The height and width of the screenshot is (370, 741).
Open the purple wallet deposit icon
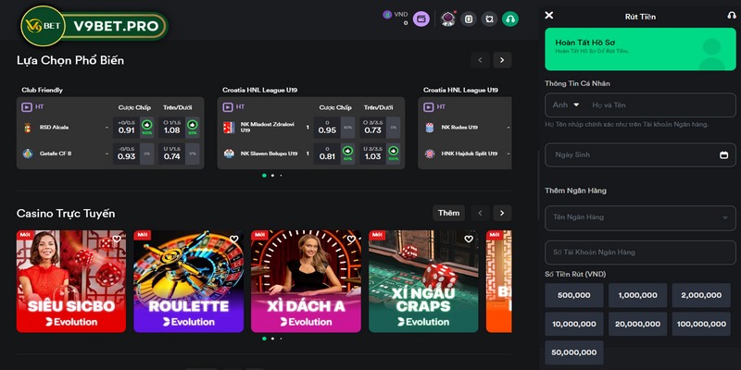(421, 18)
